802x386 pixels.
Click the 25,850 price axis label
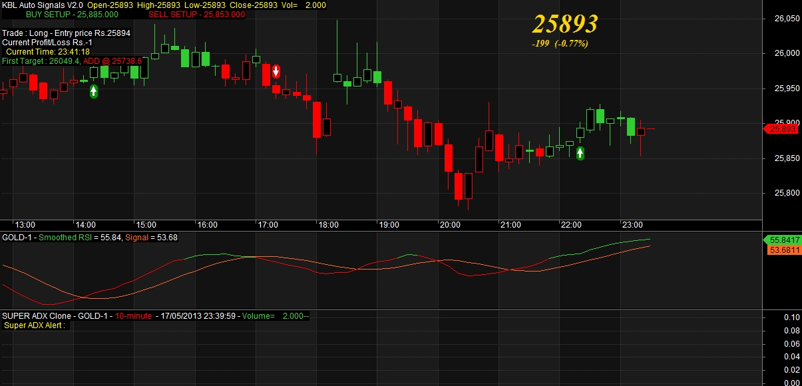point(787,158)
